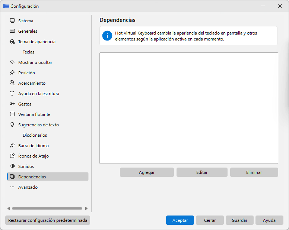Click the Sugerencias de texto lightbulb icon
The image size is (289, 230).
12,124
